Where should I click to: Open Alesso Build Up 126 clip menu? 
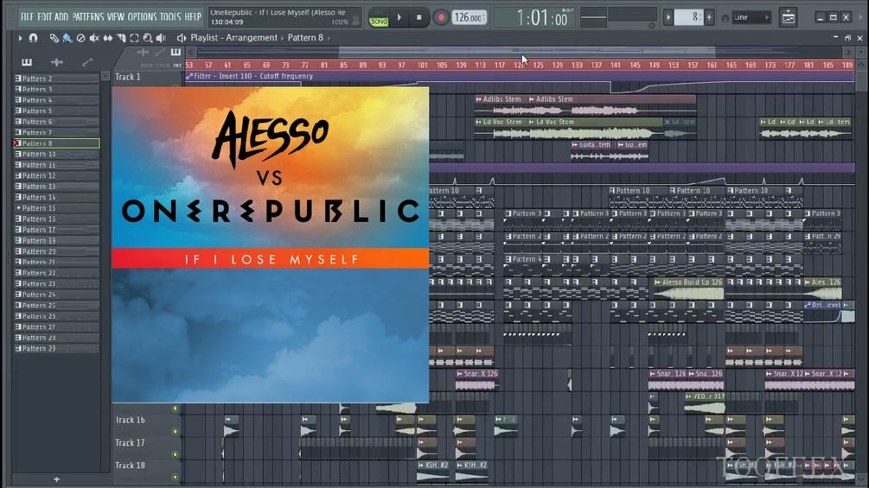pyautogui.click(x=658, y=282)
